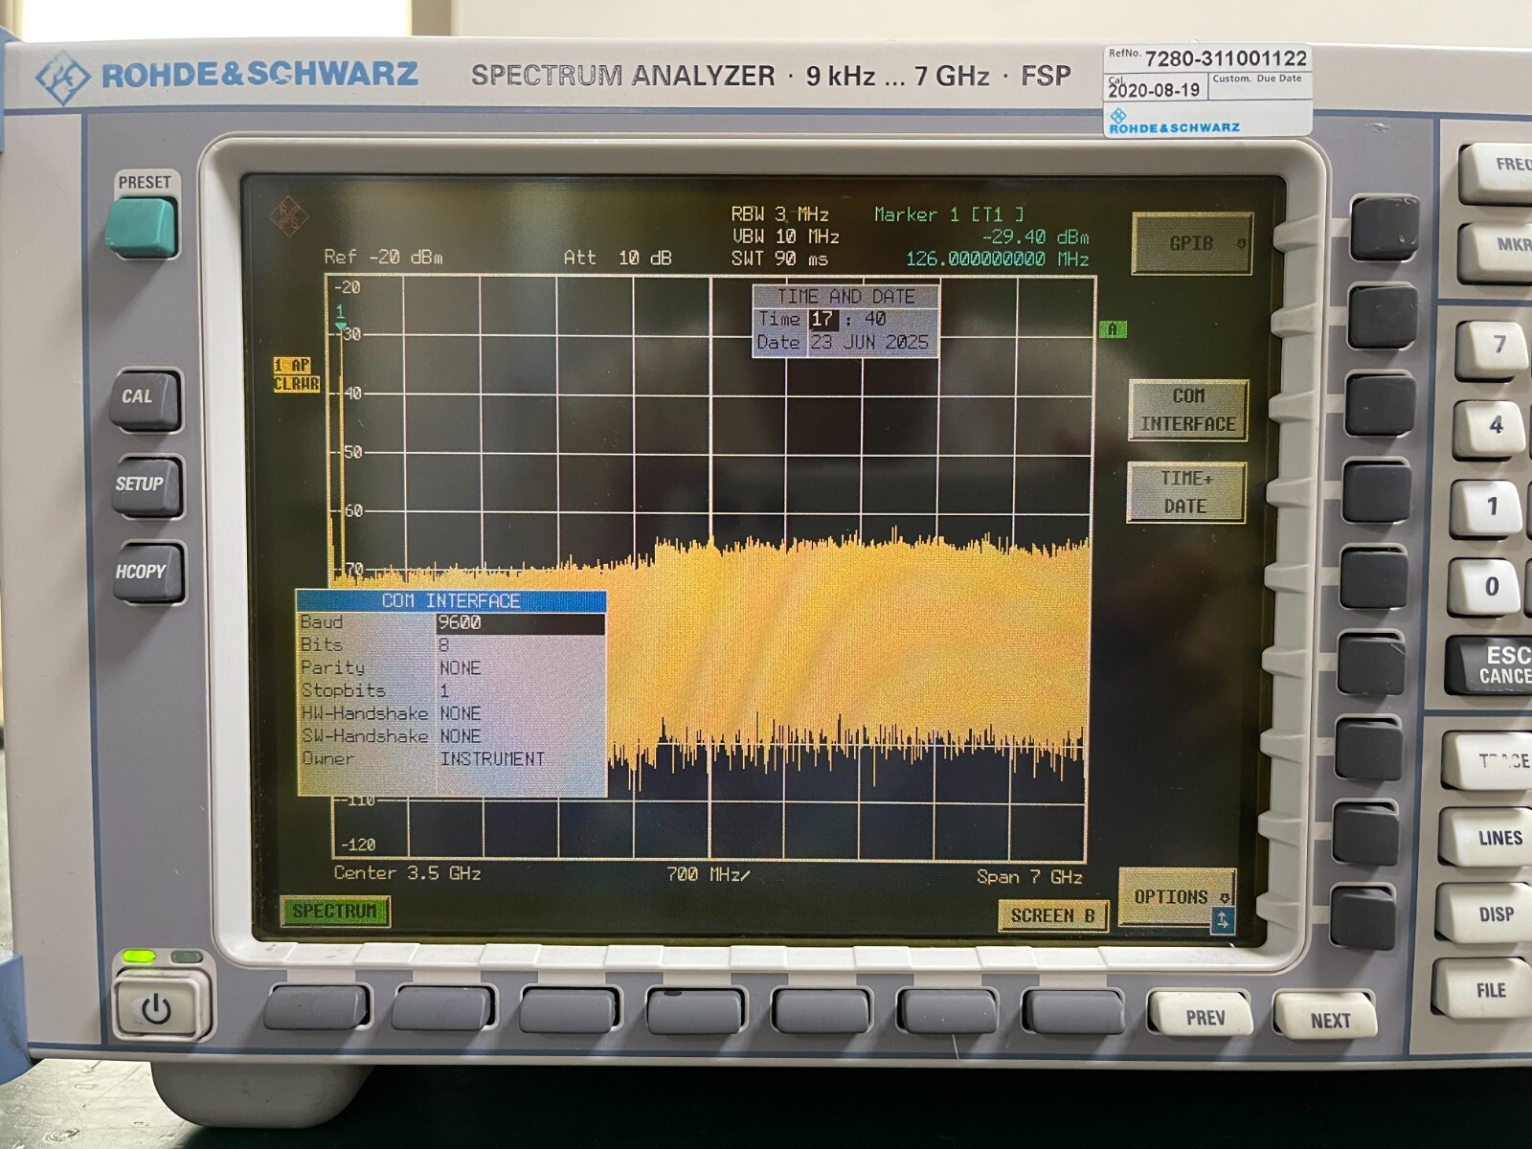Click the menu up-arrow icon under OPTIONS
The width and height of the screenshot is (1532, 1149).
pyautogui.click(x=1222, y=921)
